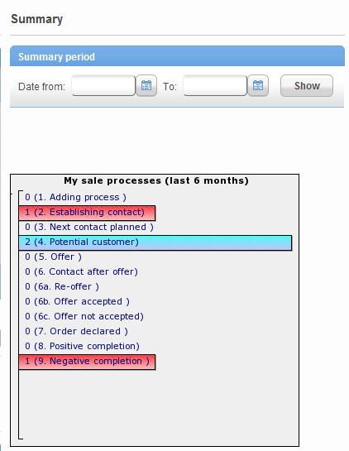Click the 6a. Re-offer row

62,287
